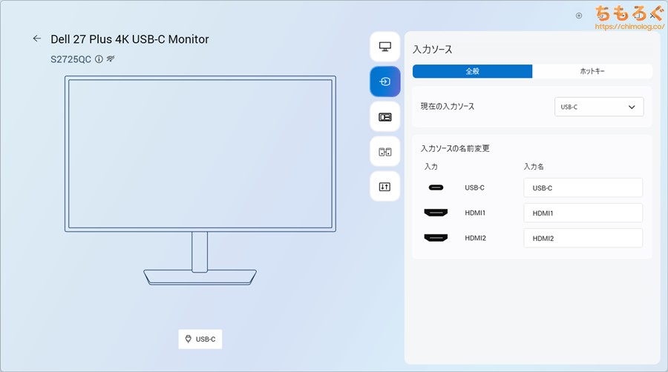Switch to the 全般 tab
668x372 pixels.
[x=472, y=71]
